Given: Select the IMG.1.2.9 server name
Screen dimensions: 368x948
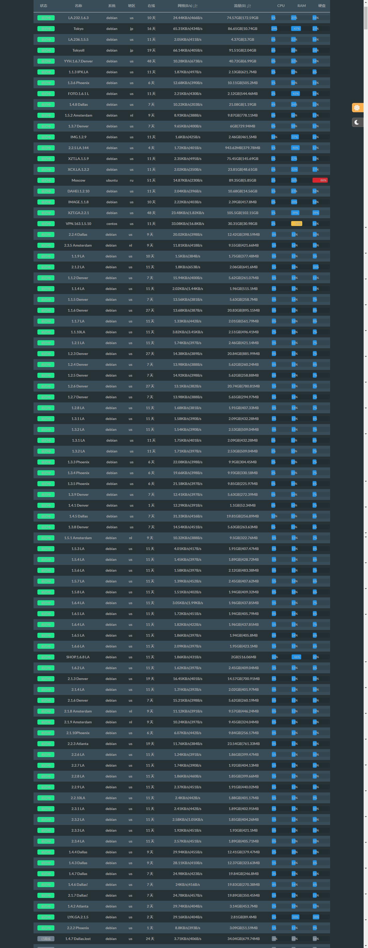Looking at the screenshot, I should coord(78,137).
